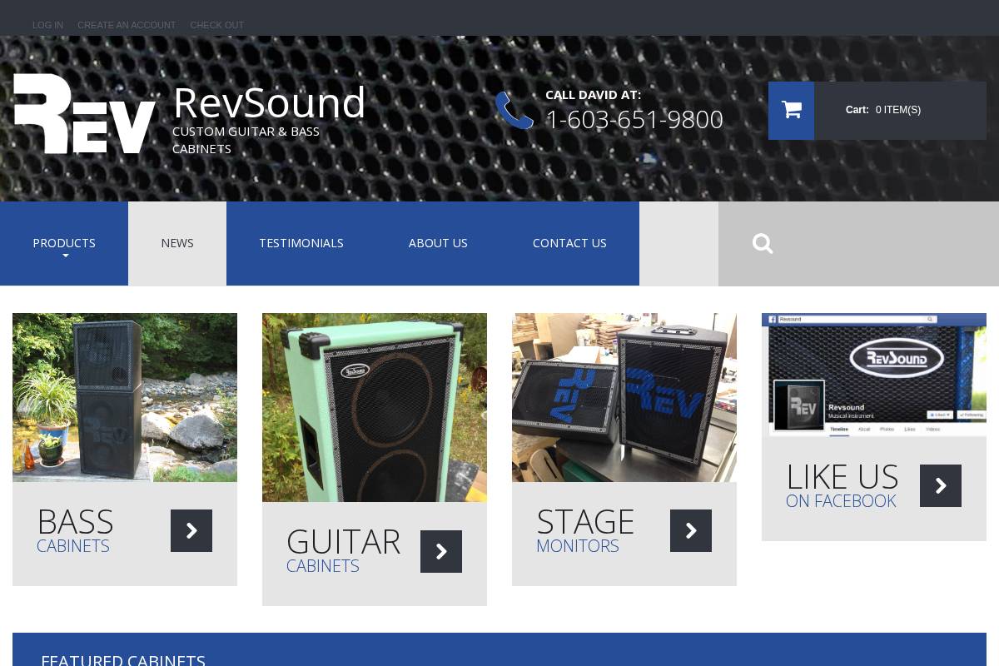Click the Facebook page thumbnail preview
This screenshot has width=999, height=666.
[x=873, y=375]
